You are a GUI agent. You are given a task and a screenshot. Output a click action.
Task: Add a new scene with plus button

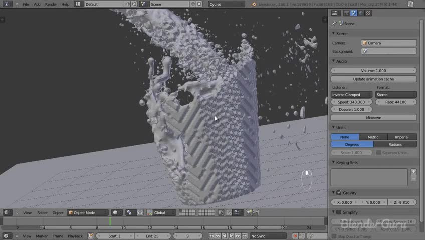click(x=193, y=4)
